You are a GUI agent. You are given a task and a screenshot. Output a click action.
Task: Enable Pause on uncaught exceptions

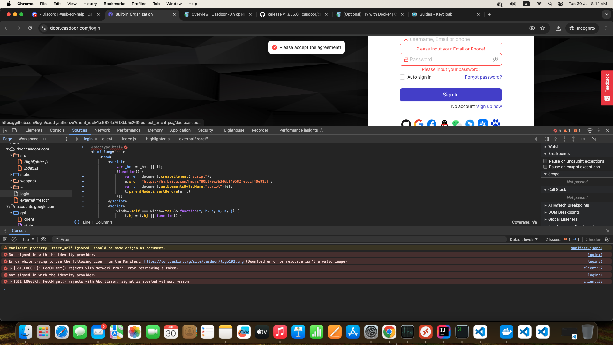(x=545, y=161)
